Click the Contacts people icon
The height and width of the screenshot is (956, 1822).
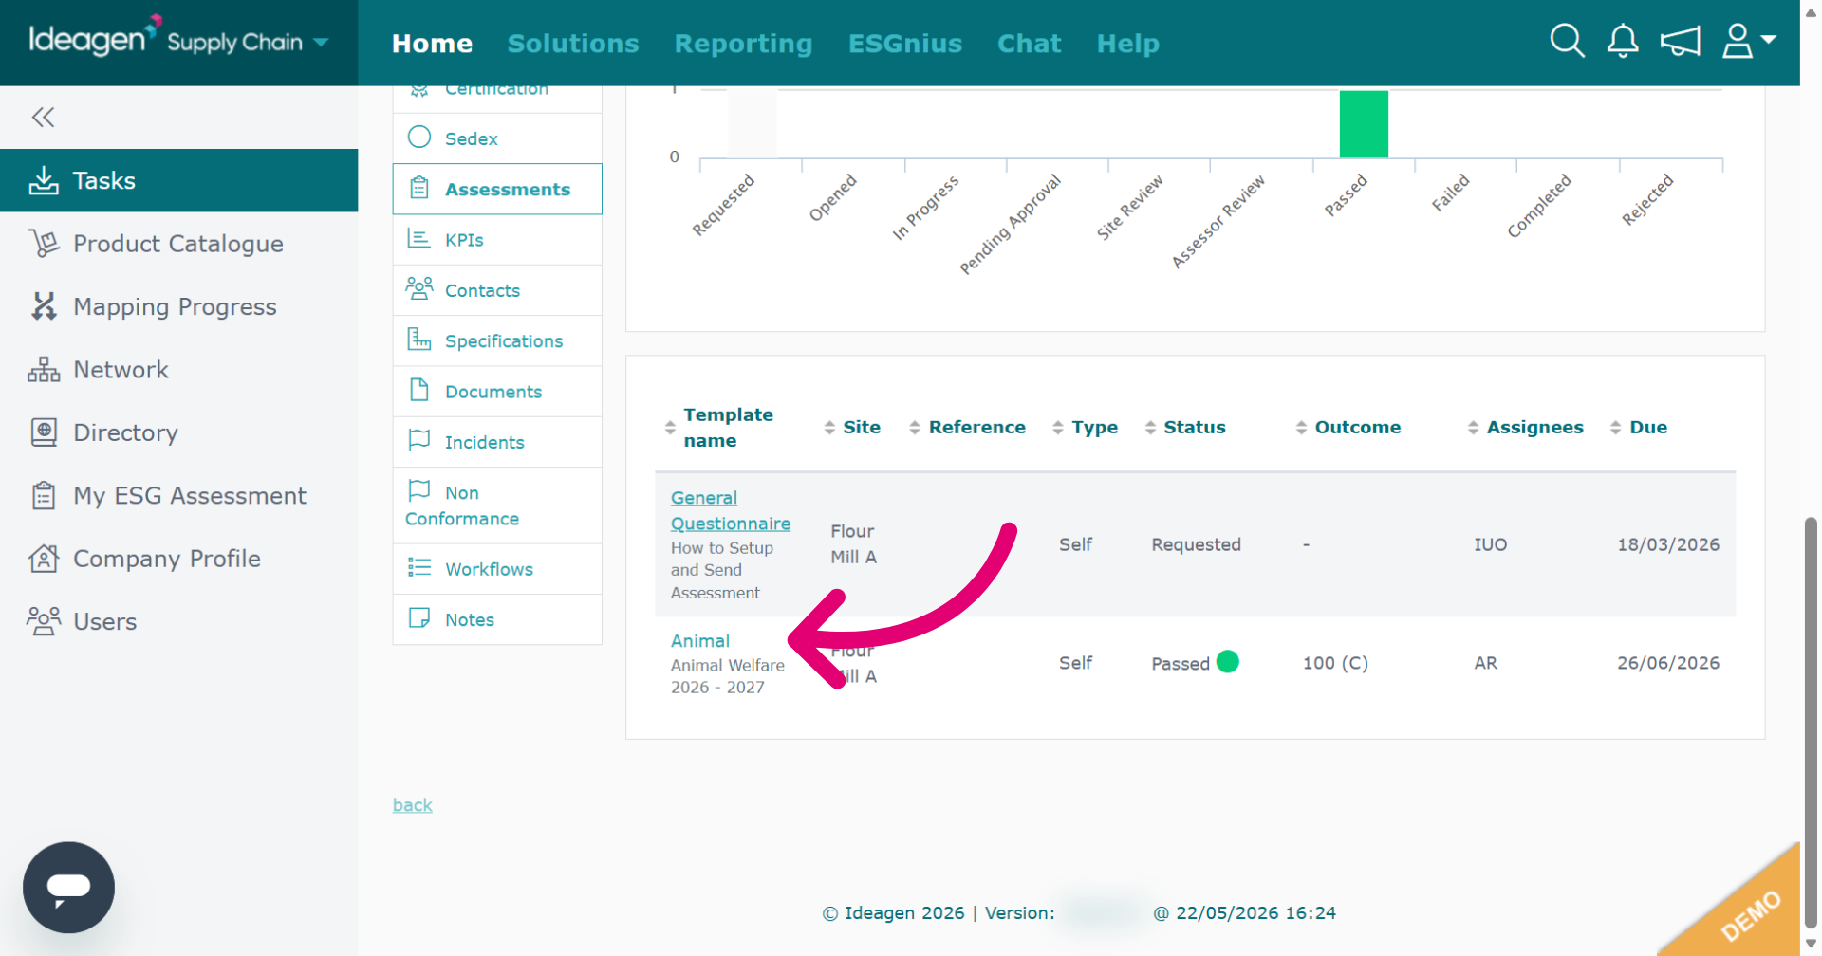click(x=419, y=288)
